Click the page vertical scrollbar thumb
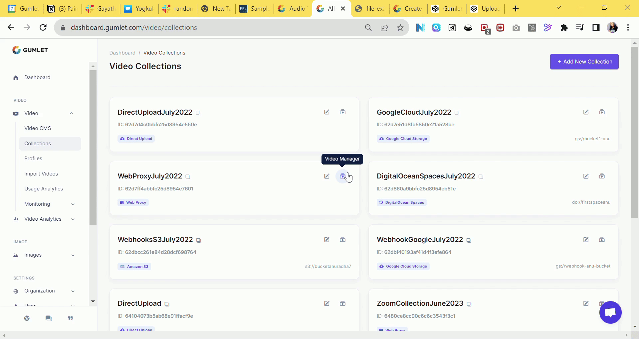The height and width of the screenshot is (339, 639). tap(635, 132)
